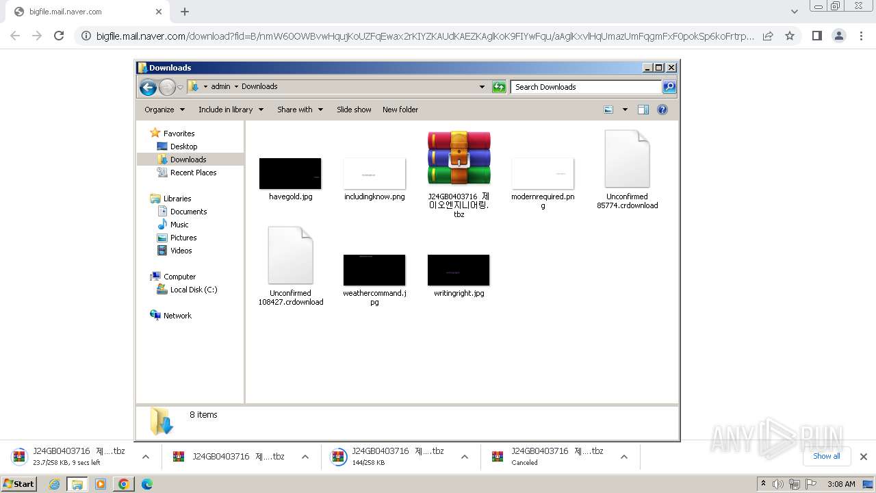876x493 pixels.
Task: Toggle Chrome side panel icon
Action: 816,36
